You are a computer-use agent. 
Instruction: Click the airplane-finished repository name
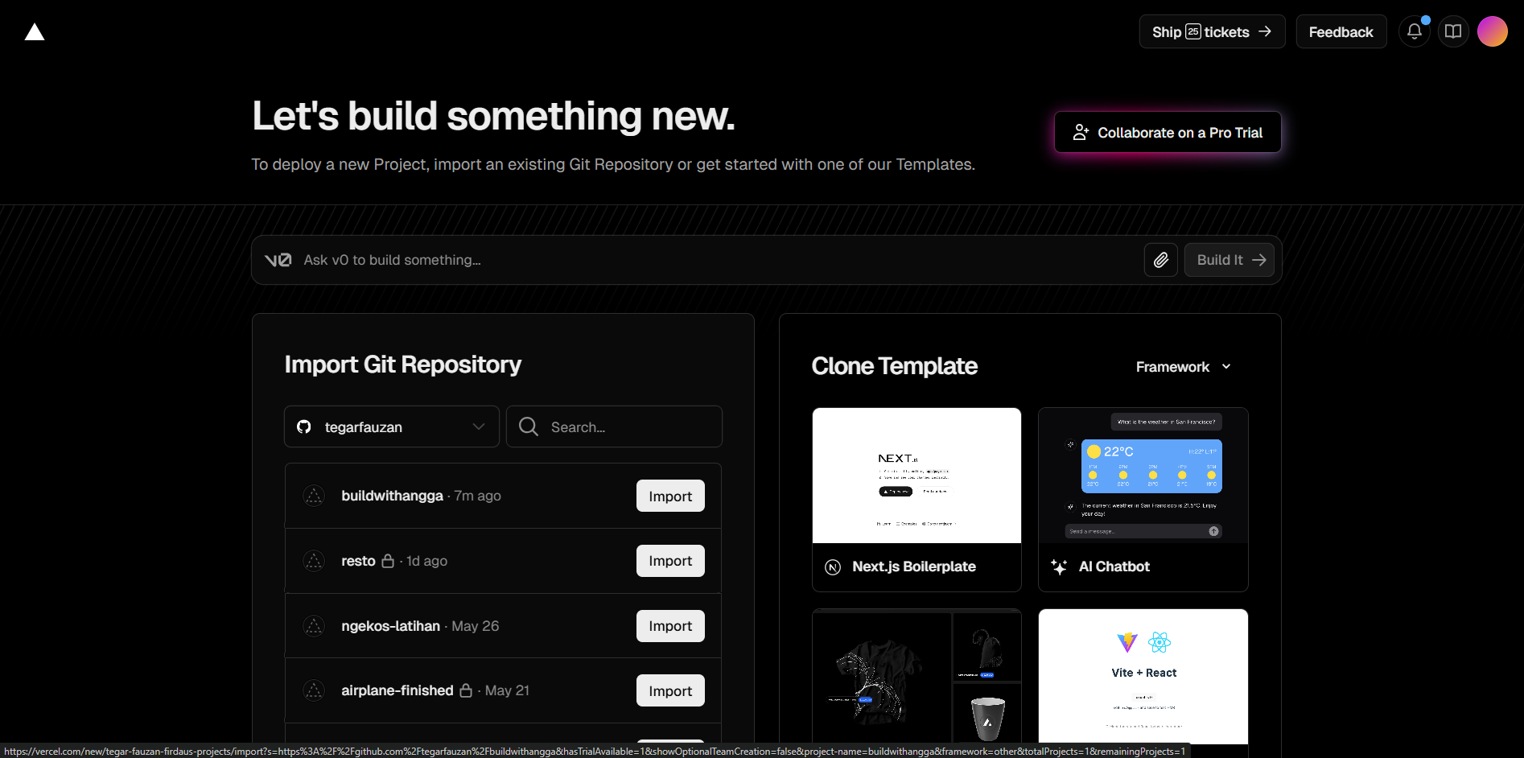point(397,690)
